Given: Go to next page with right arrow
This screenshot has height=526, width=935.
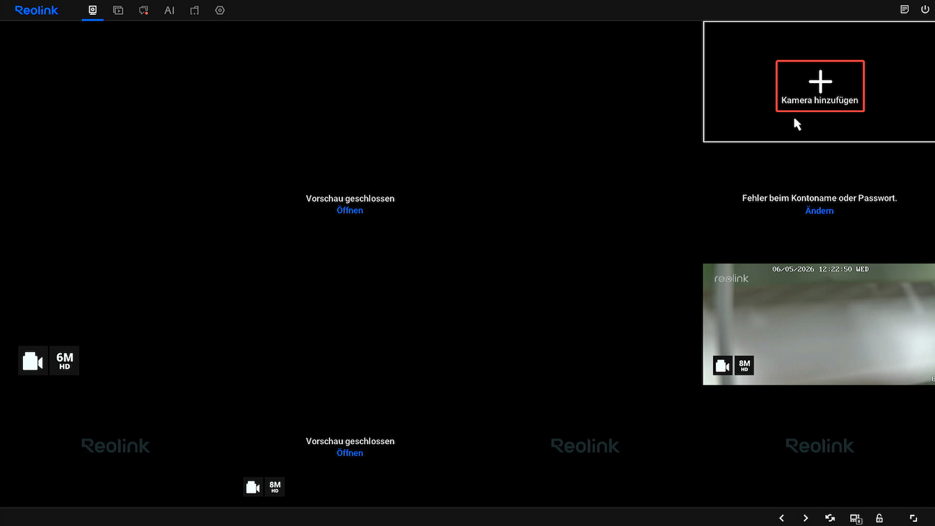Looking at the screenshot, I should [806, 518].
